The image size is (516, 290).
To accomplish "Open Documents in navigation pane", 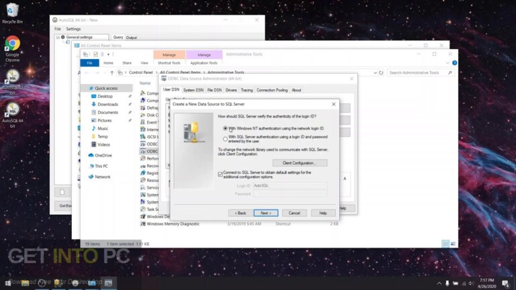I will (107, 113).
